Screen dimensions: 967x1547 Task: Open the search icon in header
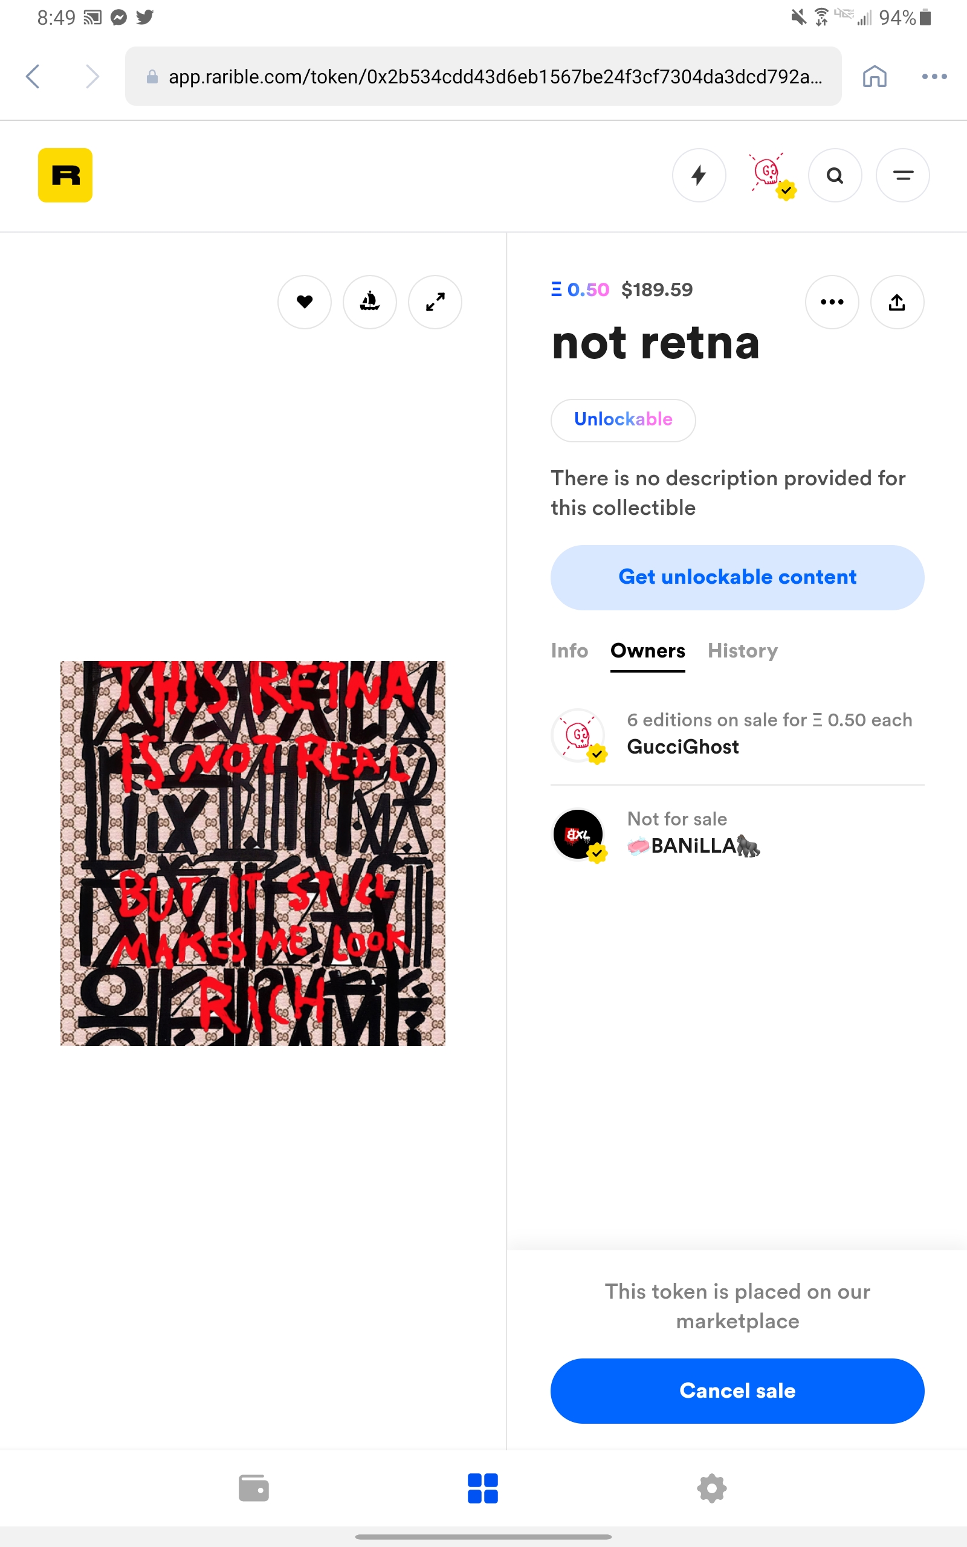pyautogui.click(x=835, y=175)
